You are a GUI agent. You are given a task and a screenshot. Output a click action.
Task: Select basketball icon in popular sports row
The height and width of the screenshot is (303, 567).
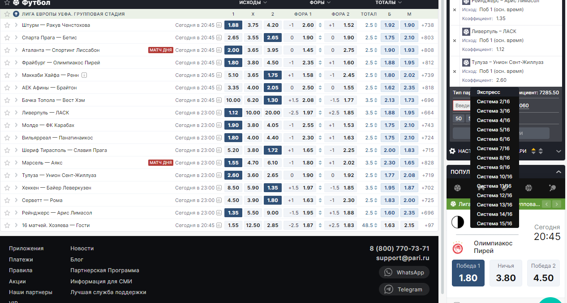[529, 188]
